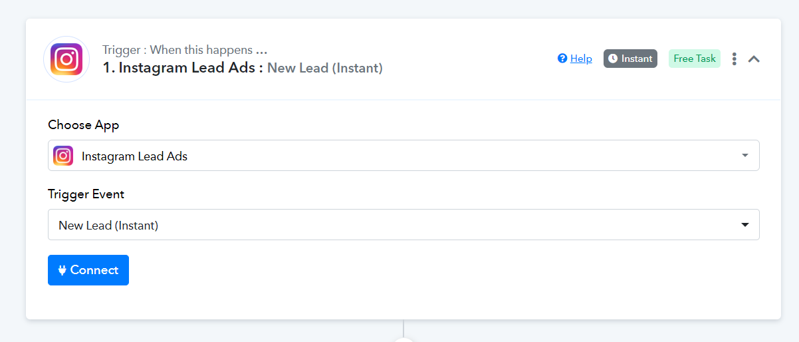The width and height of the screenshot is (799, 342).
Task: Select the 'Instagram Lead Ads' value in Choose App
Action: (134, 156)
